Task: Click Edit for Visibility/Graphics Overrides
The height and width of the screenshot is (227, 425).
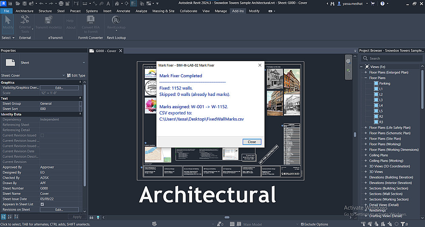Action: tap(59, 88)
